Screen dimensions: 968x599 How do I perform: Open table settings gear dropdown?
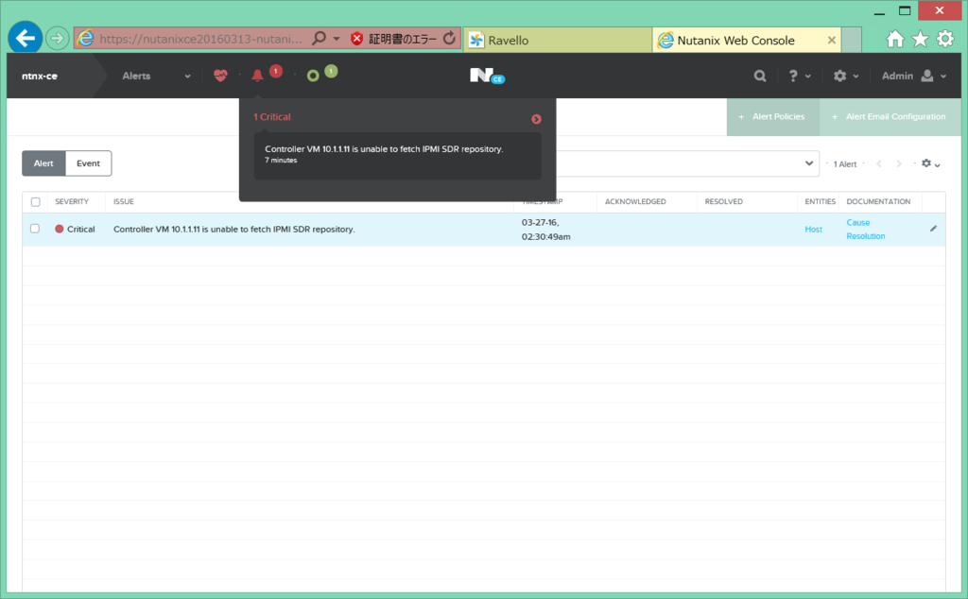click(931, 163)
